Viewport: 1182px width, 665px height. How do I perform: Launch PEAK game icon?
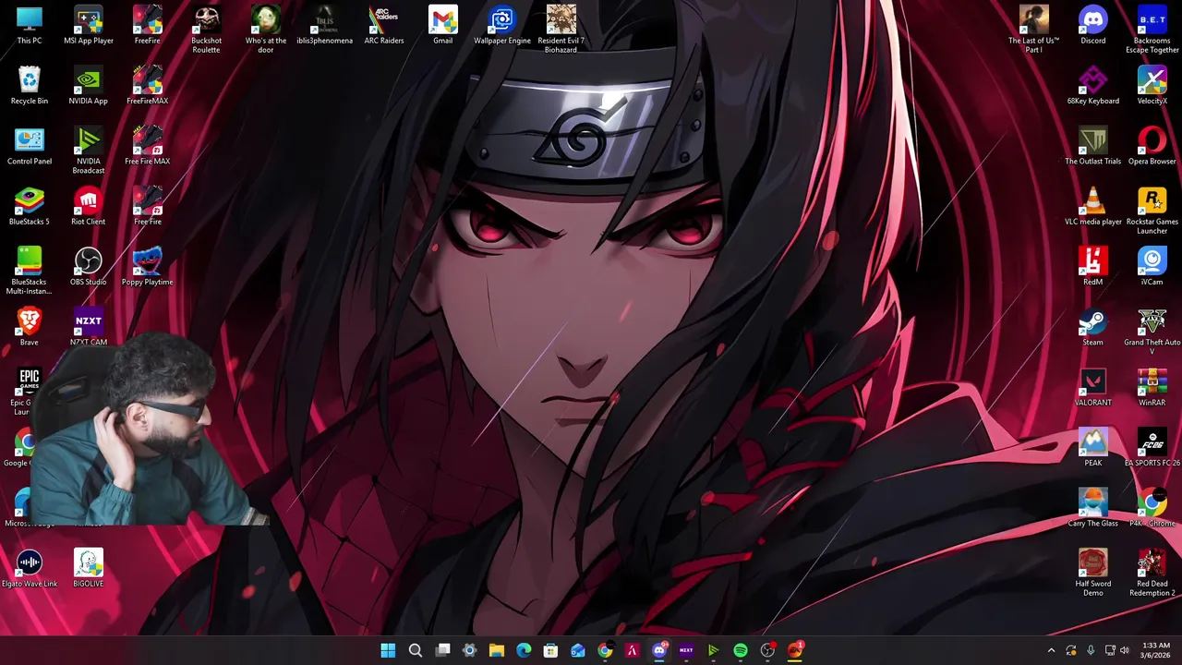pos(1093,447)
